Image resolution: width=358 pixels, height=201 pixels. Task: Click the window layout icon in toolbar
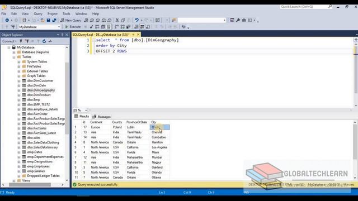(x=250, y=20)
